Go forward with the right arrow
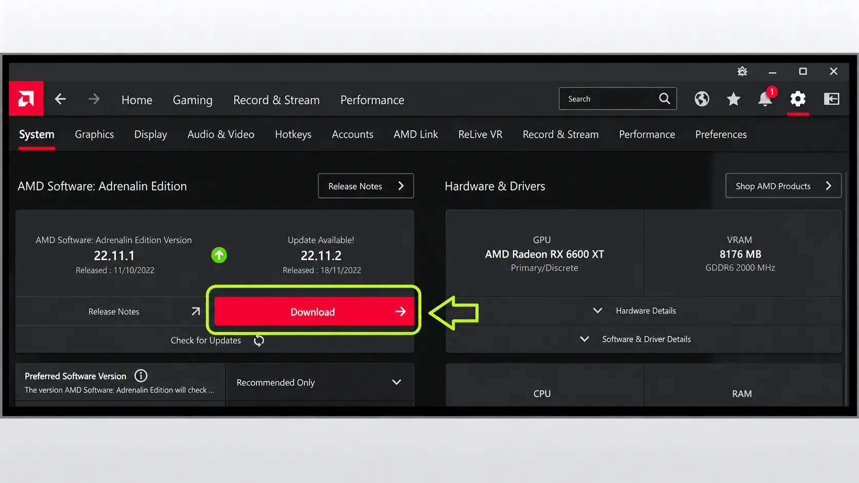Viewport: 859px width, 483px height. click(x=94, y=99)
